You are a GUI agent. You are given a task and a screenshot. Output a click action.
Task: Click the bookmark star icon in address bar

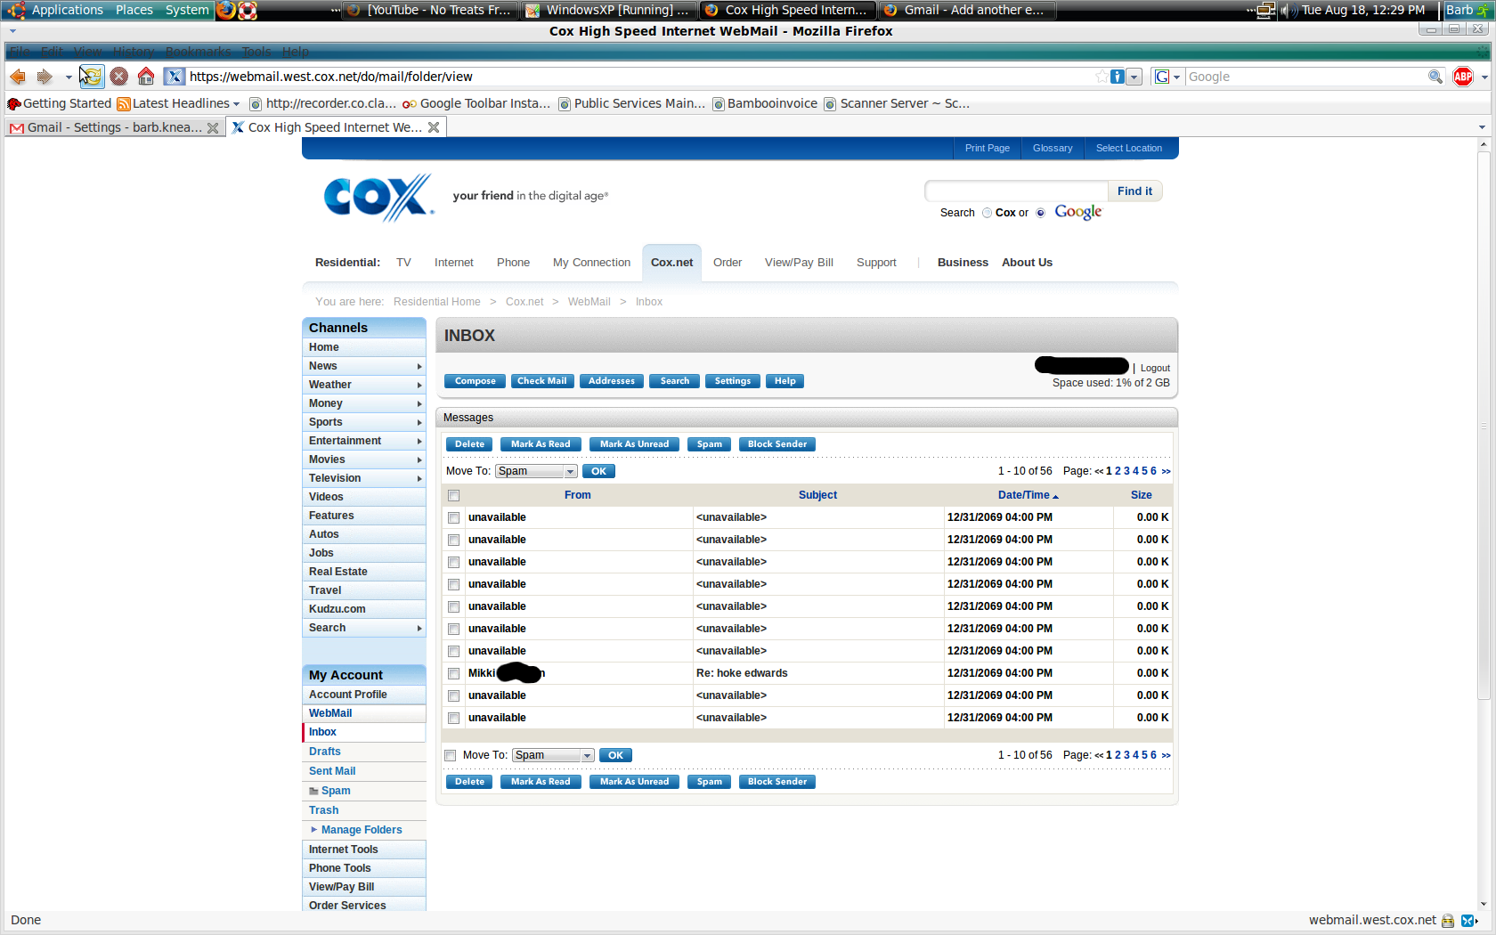point(1102,77)
